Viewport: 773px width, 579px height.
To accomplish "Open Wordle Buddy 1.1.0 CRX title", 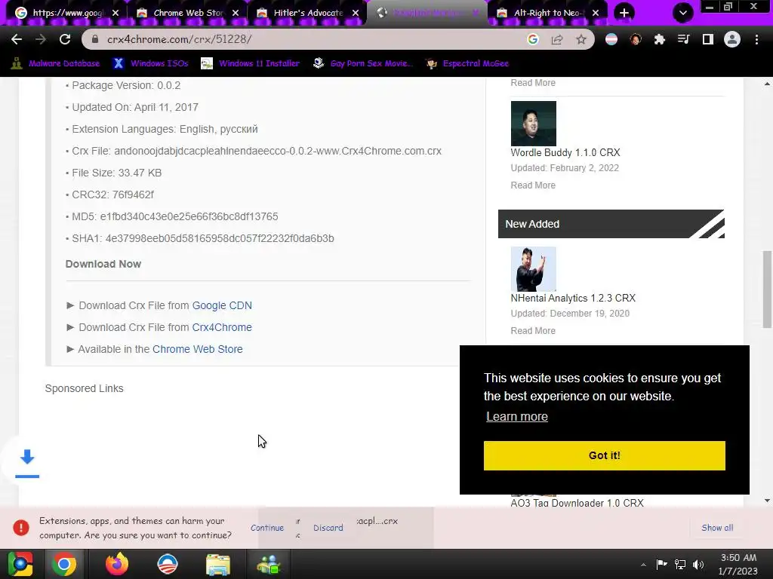I will (565, 152).
